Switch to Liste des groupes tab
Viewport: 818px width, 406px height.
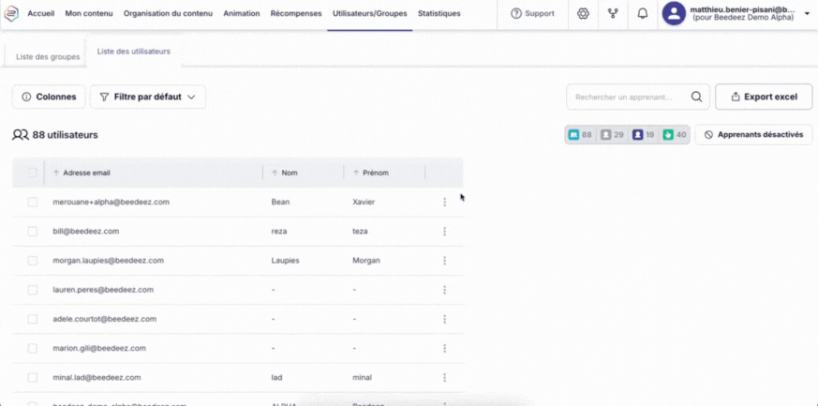click(48, 56)
